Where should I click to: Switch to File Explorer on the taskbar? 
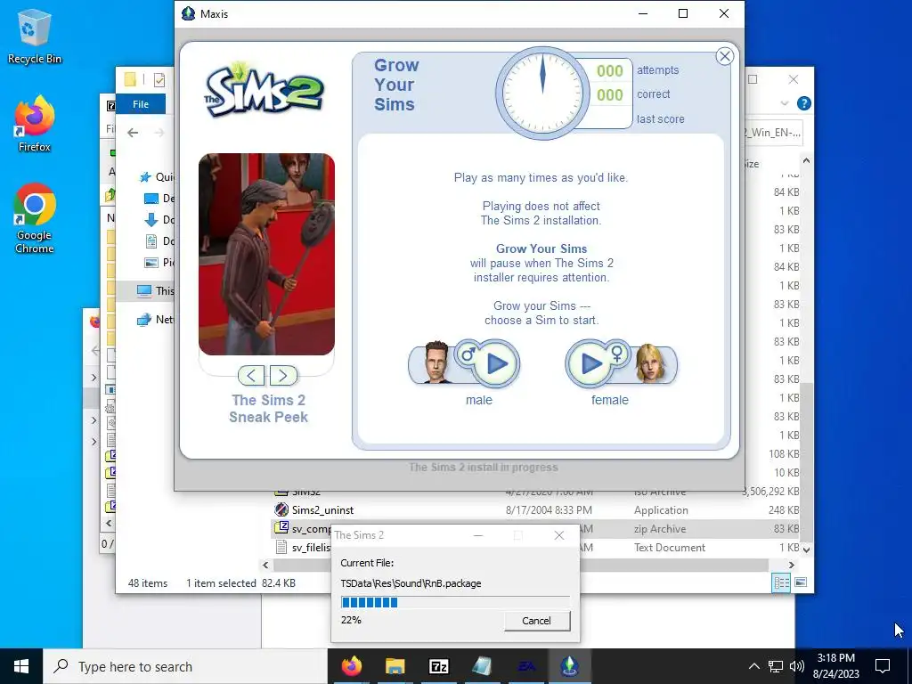tap(395, 666)
